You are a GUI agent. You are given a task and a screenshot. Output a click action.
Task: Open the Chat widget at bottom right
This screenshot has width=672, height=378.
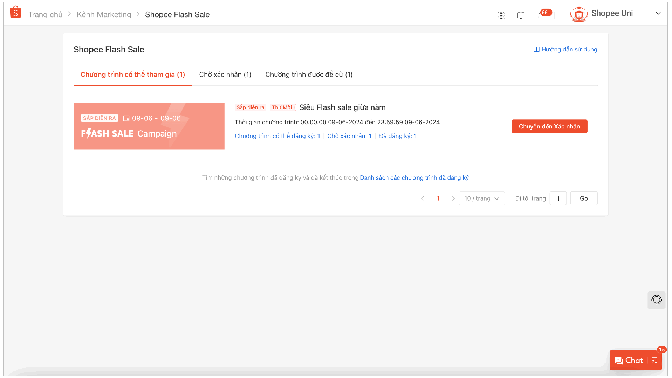click(x=631, y=360)
